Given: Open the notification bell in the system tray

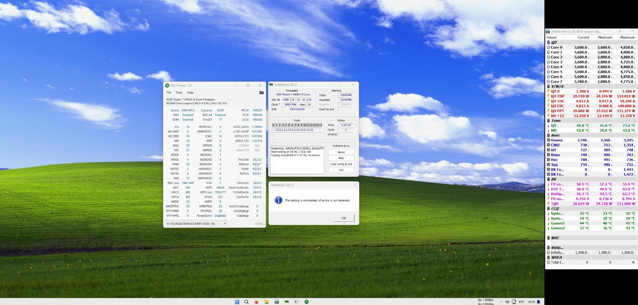Looking at the screenshot, I should coord(539,302).
